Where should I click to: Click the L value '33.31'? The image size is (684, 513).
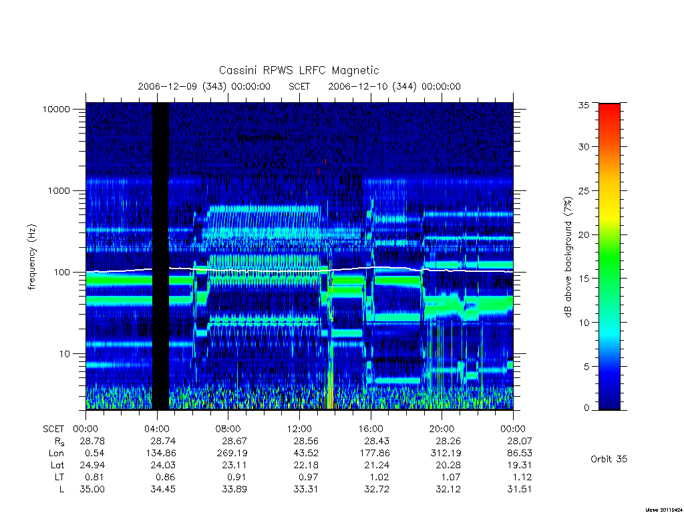coord(306,489)
